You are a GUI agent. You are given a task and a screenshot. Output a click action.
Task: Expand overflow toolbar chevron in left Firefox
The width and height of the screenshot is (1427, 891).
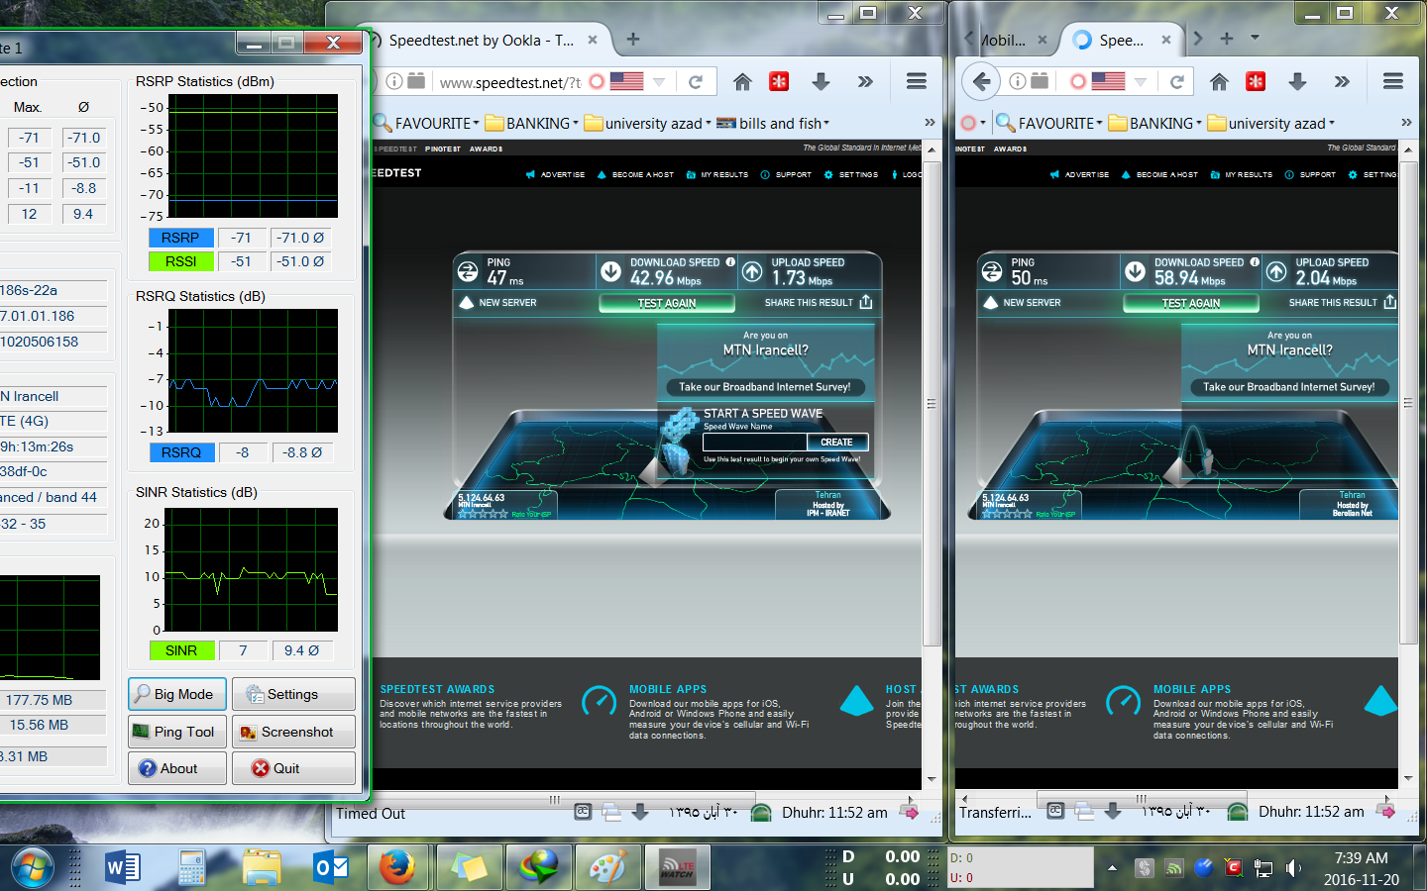[x=865, y=82]
